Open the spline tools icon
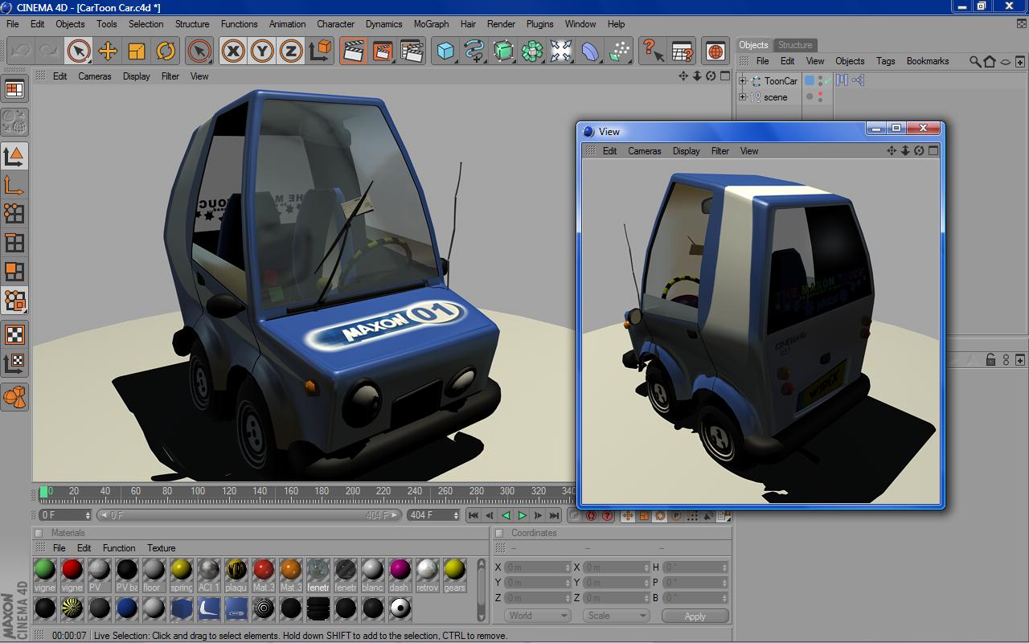The image size is (1029, 643). click(474, 51)
